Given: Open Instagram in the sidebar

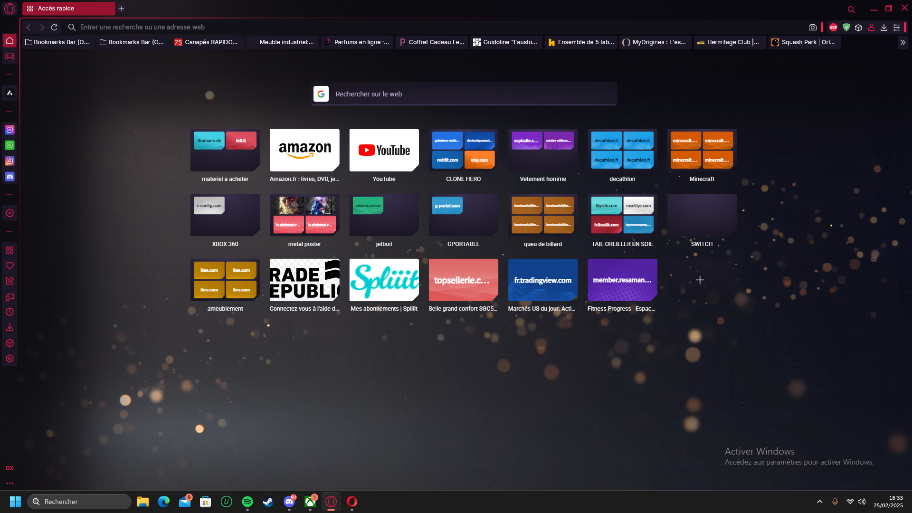Looking at the screenshot, I should 9,161.
